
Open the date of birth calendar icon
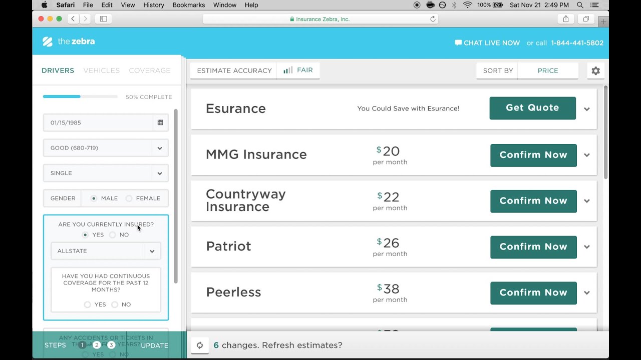click(160, 122)
